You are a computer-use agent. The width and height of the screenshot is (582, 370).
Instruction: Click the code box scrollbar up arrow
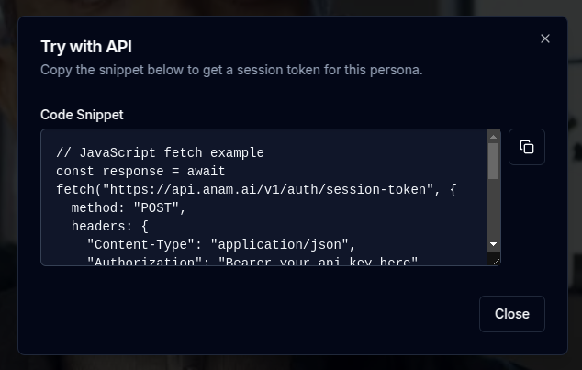[x=493, y=137]
